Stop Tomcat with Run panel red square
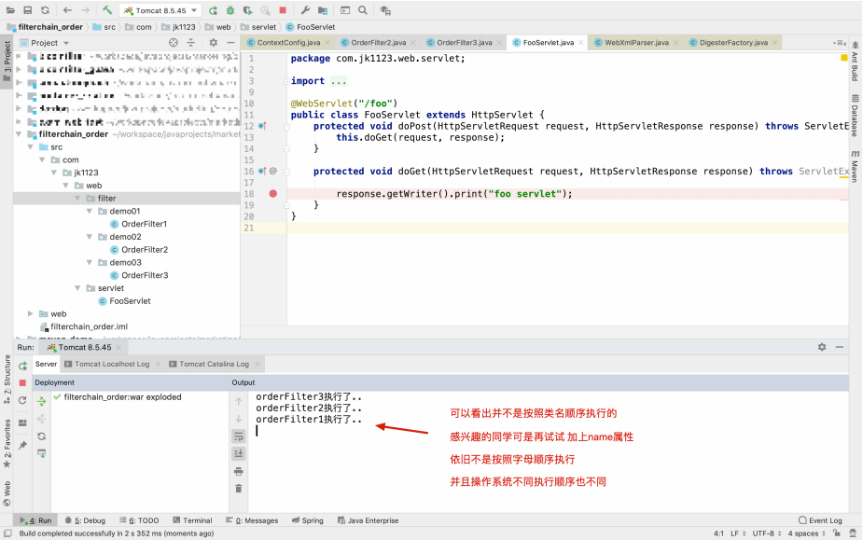 (22, 382)
